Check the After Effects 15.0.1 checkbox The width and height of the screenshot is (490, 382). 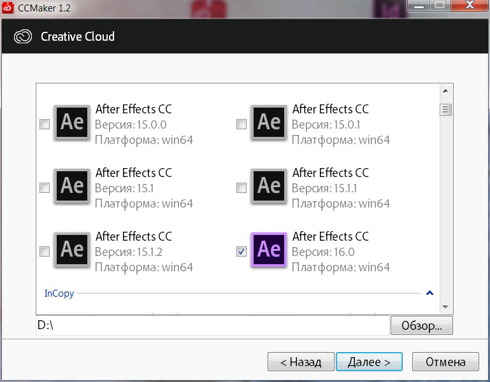tap(241, 124)
